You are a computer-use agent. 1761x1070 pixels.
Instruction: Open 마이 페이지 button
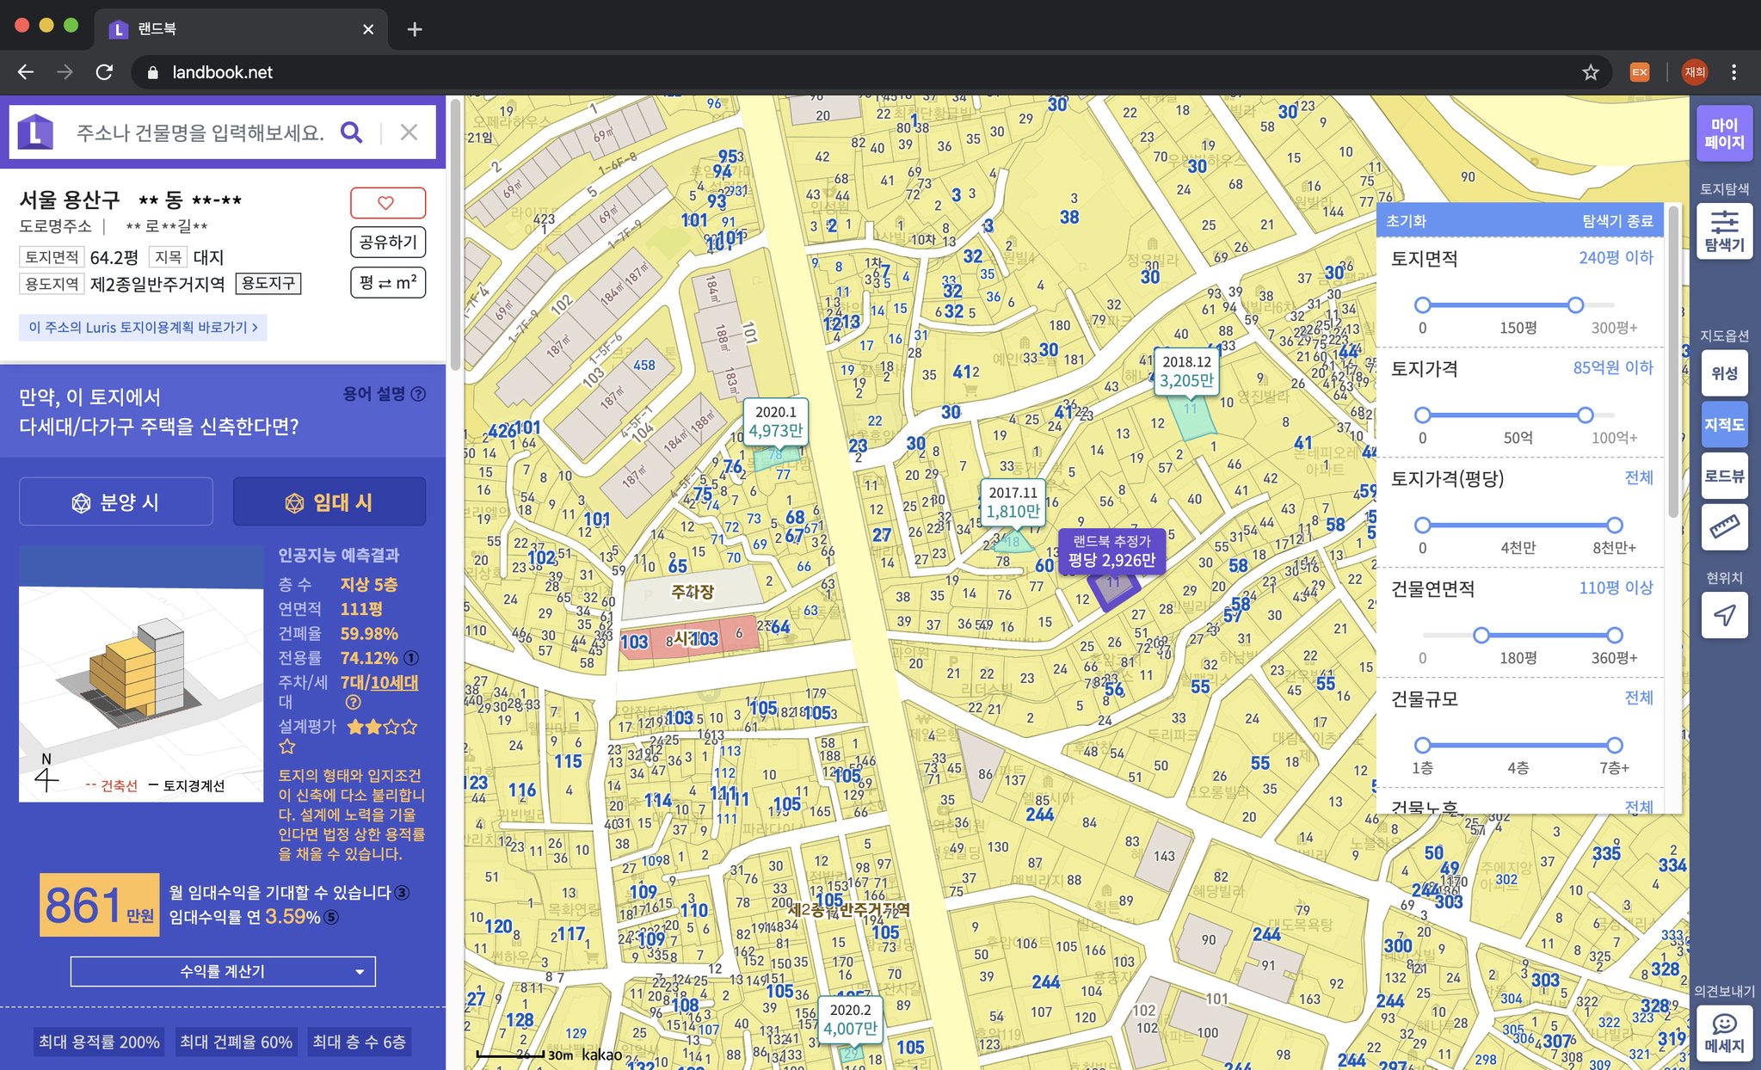(x=1724, y=133)
